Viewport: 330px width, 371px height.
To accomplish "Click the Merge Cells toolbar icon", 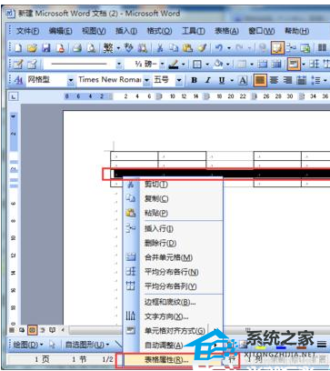I will click(x=262, y=65).
